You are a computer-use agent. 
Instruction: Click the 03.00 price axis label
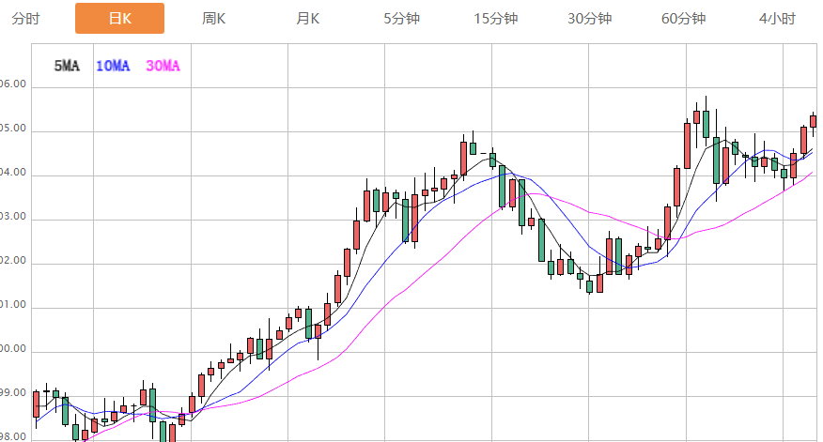pos(13,219)
